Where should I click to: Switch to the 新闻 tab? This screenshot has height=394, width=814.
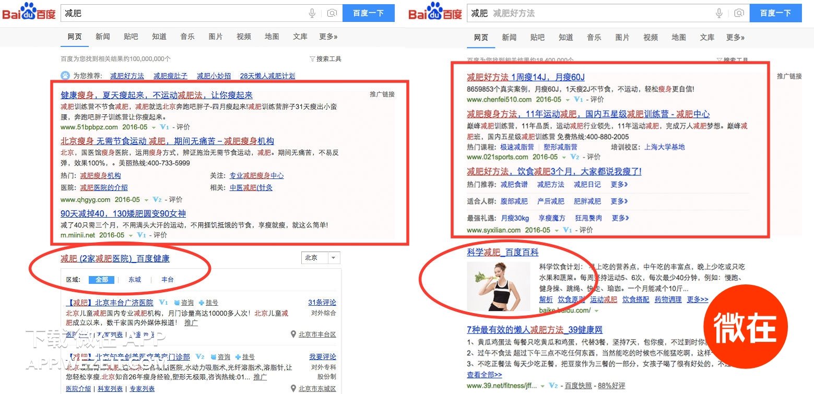[x=102, y=37]
